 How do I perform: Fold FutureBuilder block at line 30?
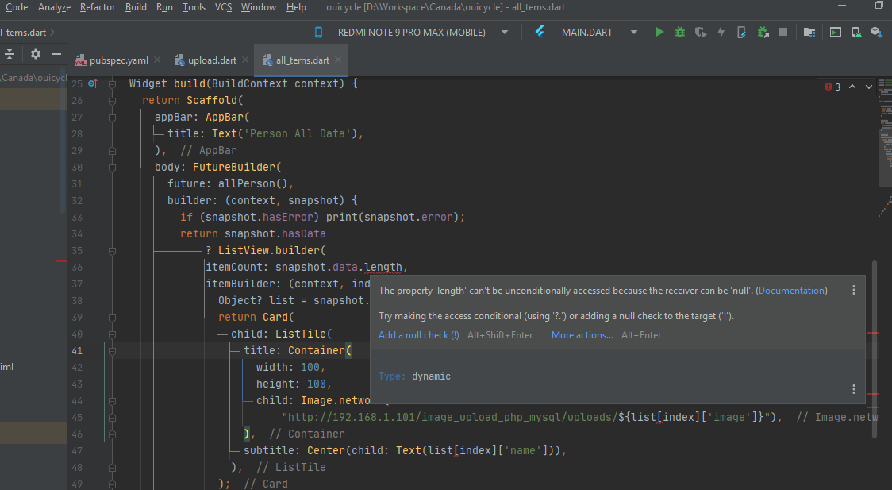(x=112, y=168)
